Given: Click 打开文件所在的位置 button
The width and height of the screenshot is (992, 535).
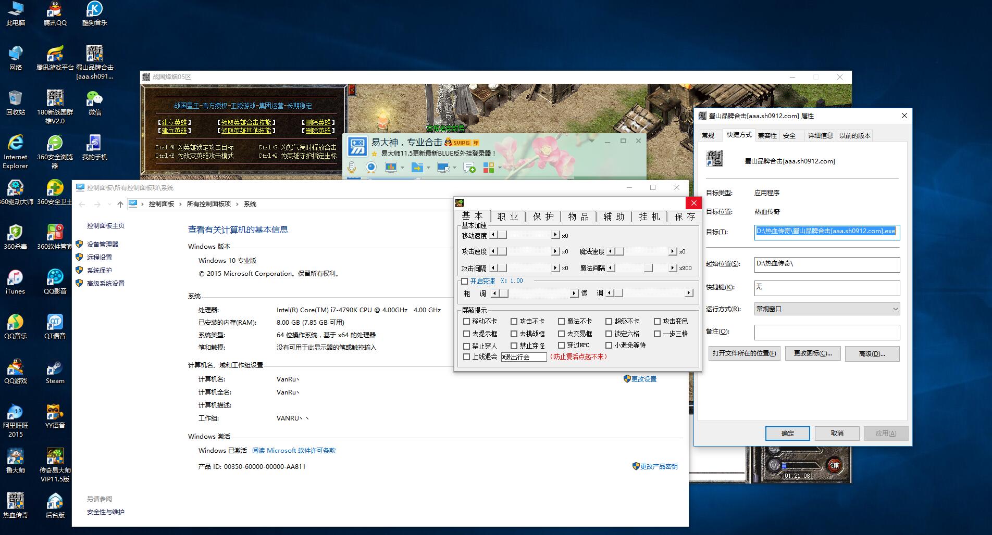Looking at the screenshot, I should pos(744,353).
